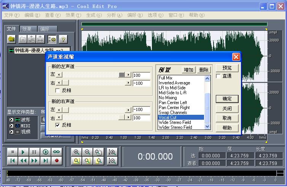This screenshot has width=287, height=187.
Task: Open the Window (窗口) menu
Action: [x=176, y=15]
